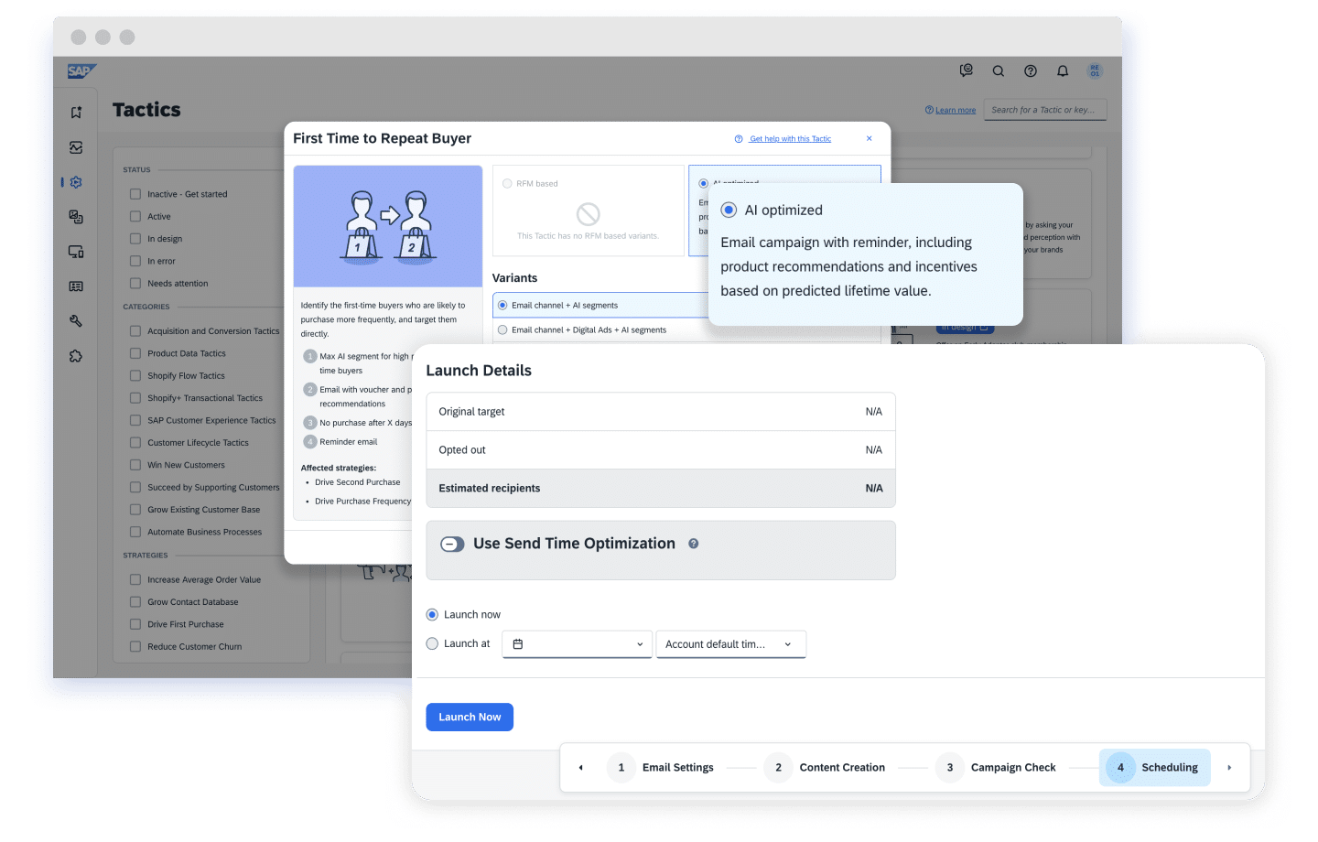
Task: Expand the Account default timezone dropdown
Action: [730, 644]
